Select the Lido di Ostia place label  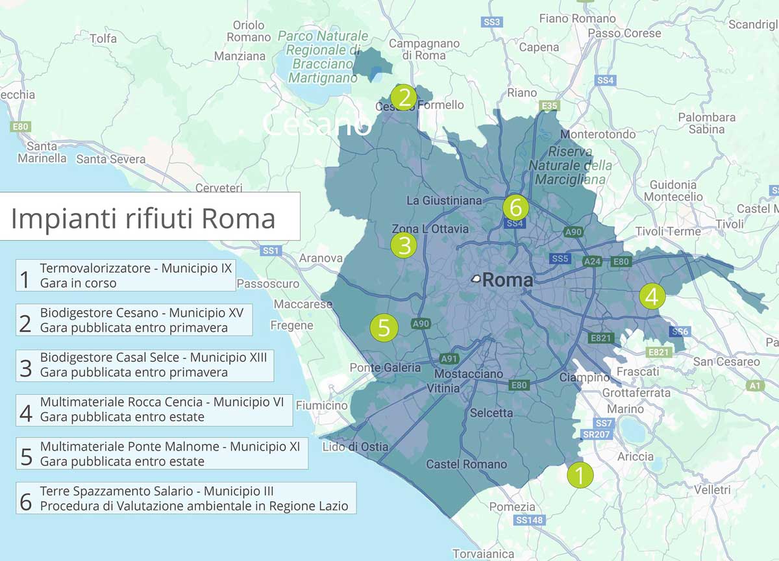coord(355,447)
